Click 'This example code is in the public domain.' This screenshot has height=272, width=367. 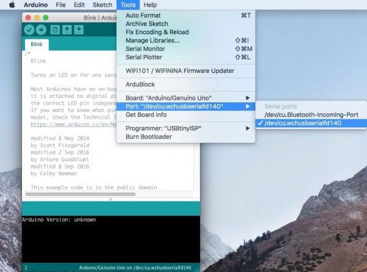(x=95, y=187)
